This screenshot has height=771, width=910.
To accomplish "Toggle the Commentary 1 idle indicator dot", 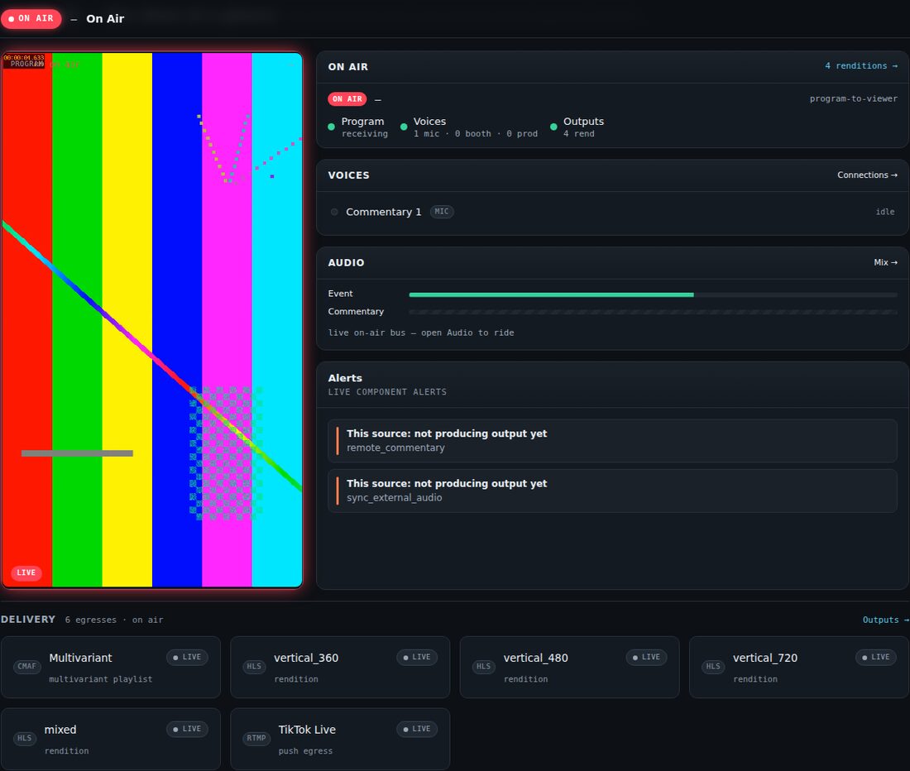I will click(x=334, y=212).
